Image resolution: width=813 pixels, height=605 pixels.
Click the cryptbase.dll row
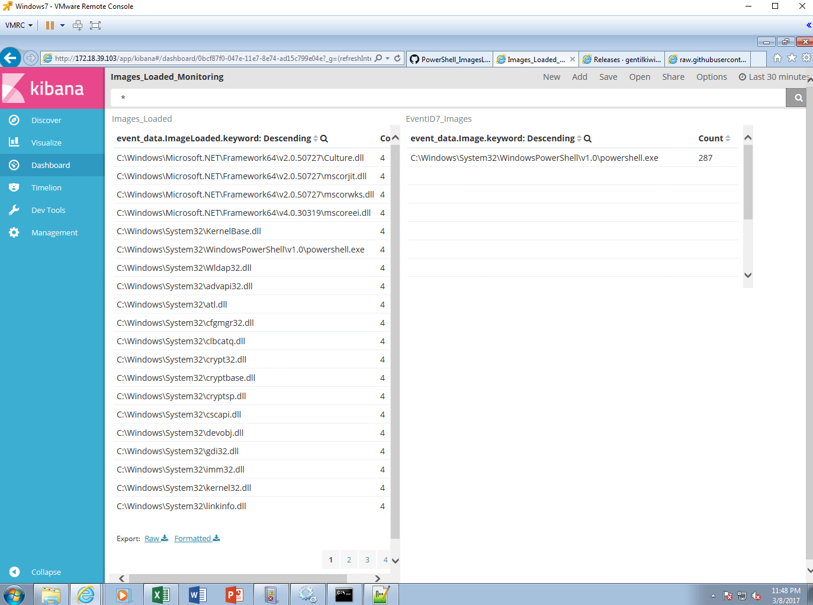tap(251, 378)
